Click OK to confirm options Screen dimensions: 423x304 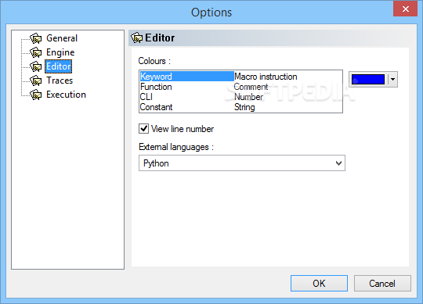tap(319, 283)
